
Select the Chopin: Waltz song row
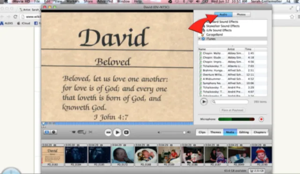click(232, 53)
